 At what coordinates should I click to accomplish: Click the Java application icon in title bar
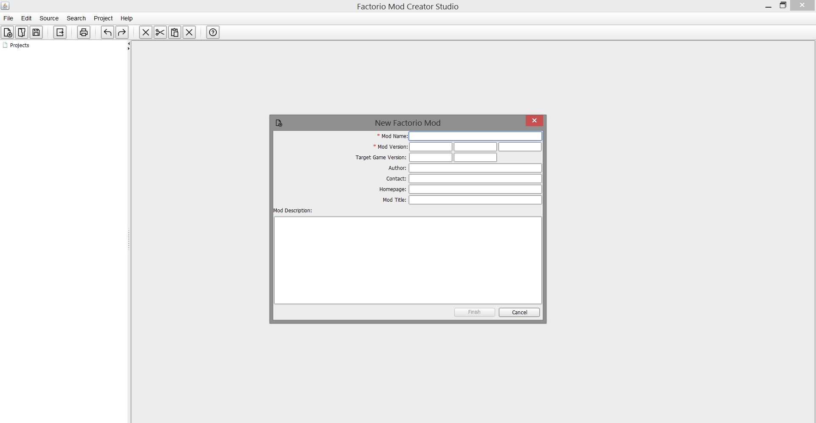coord(5,6)
